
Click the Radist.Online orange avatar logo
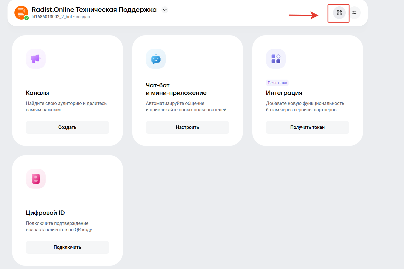click(x=21, y=12)
